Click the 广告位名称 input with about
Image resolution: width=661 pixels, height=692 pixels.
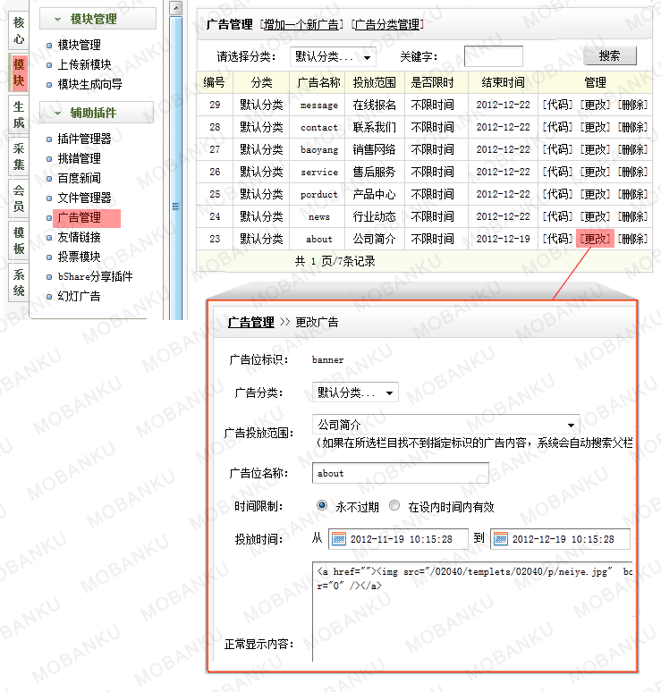click(x=401, y=473)
